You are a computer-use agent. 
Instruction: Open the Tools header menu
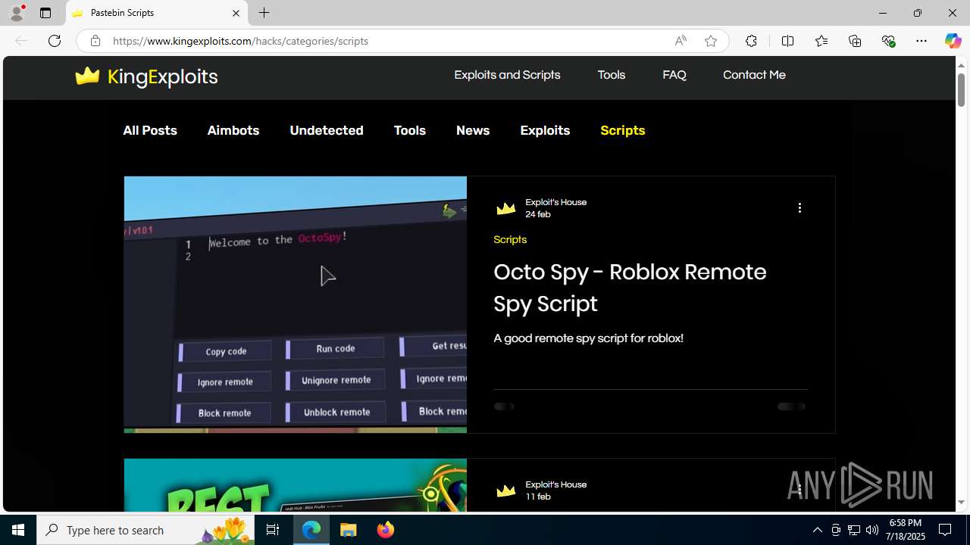coord(612,75)
